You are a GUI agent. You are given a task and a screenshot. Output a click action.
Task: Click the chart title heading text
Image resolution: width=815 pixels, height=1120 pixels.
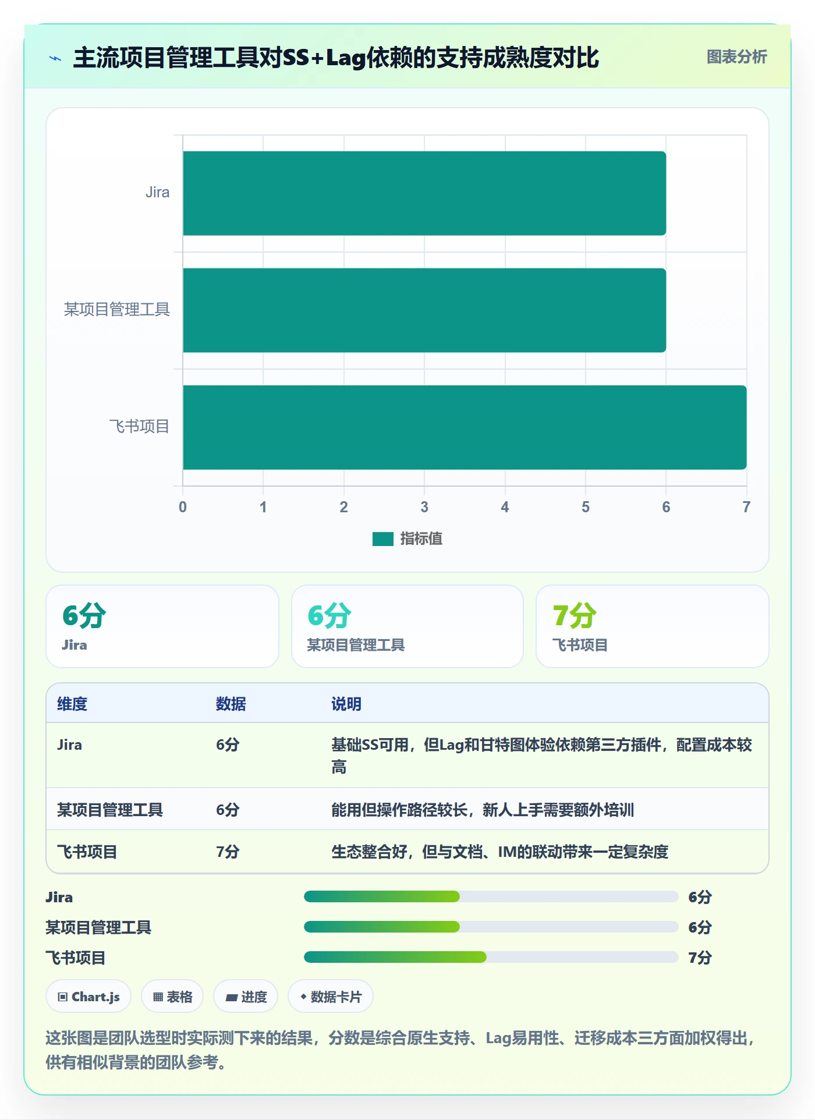(x=336, y=58)
